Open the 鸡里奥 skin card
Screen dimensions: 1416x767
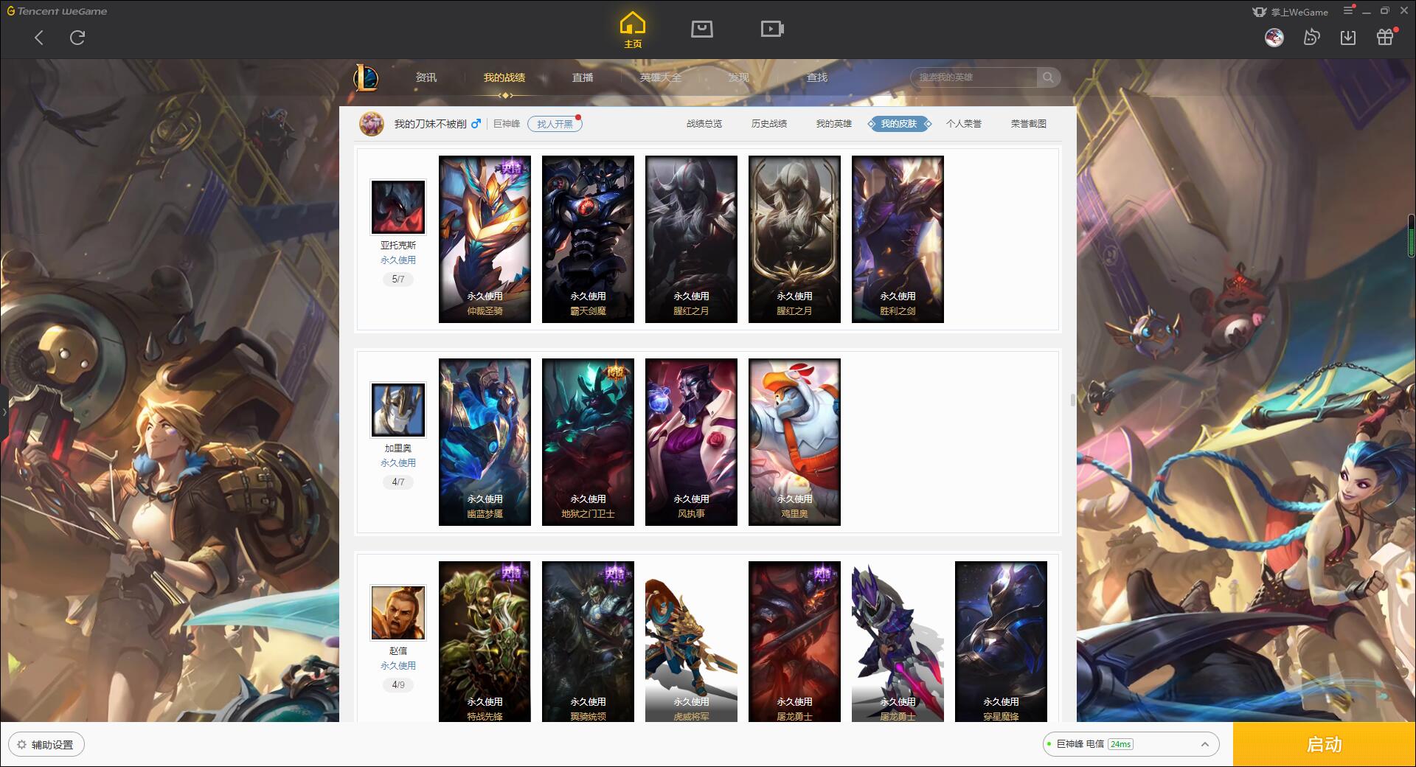(794, 442)
